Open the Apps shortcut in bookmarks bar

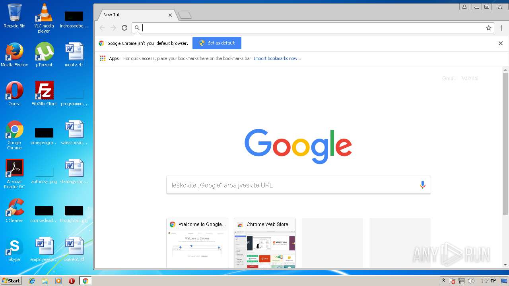pos(109,58)
